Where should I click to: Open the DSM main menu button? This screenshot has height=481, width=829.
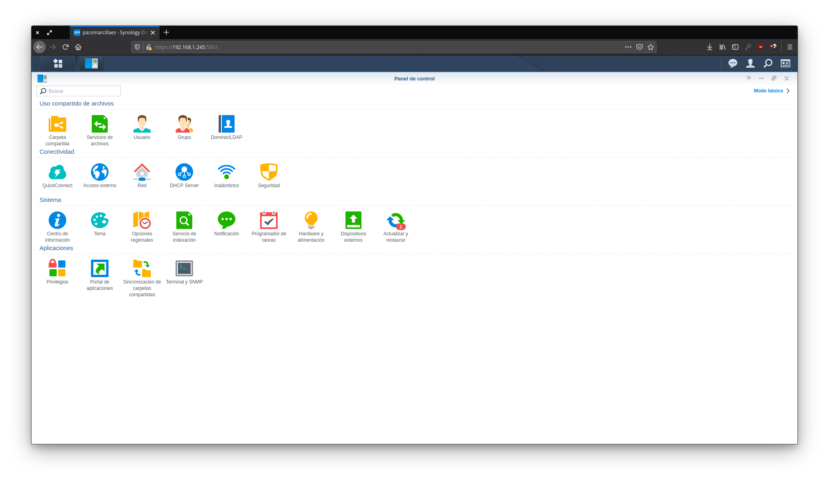(58, 63)
